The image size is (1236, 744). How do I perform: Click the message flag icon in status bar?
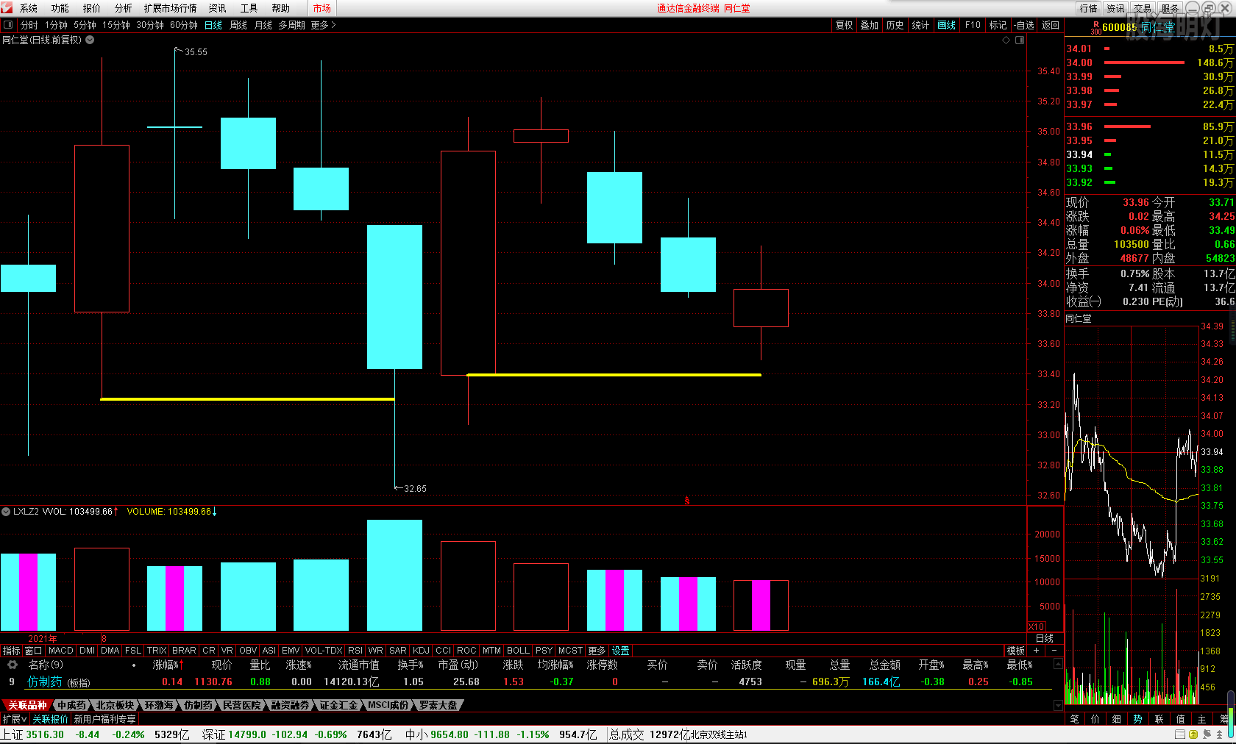1207,734
